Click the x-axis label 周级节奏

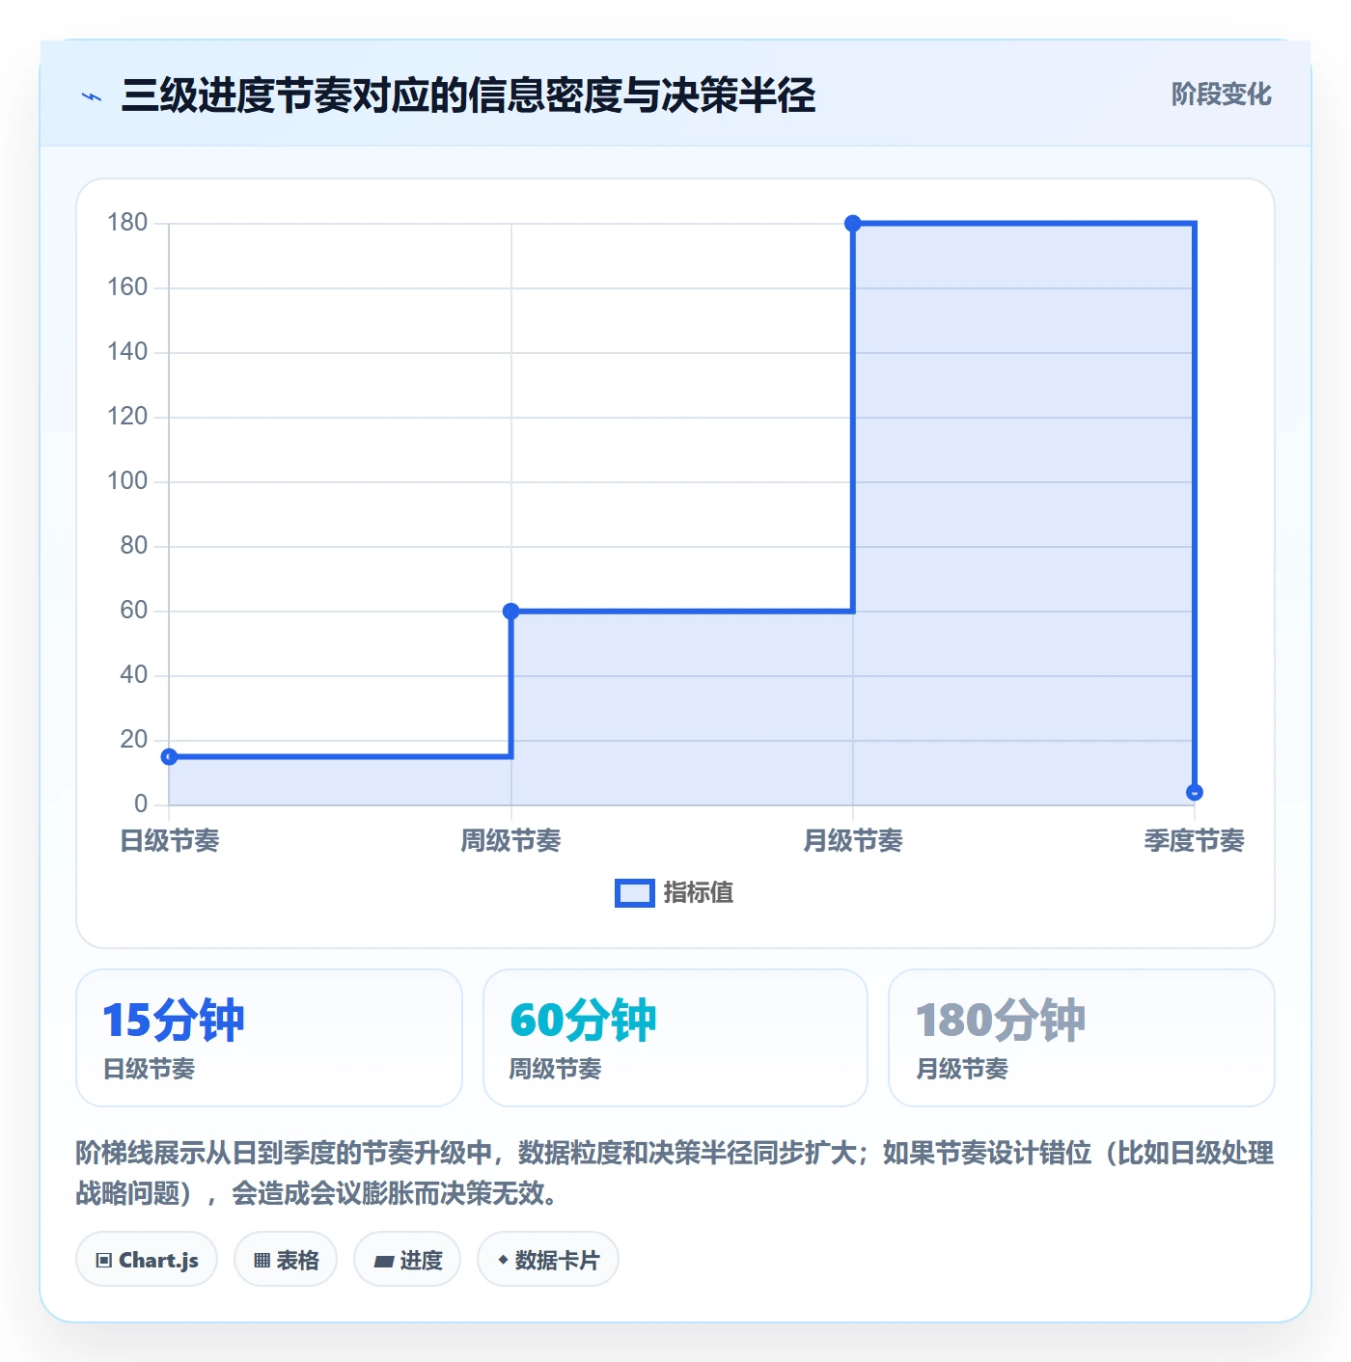click(510, 841)
